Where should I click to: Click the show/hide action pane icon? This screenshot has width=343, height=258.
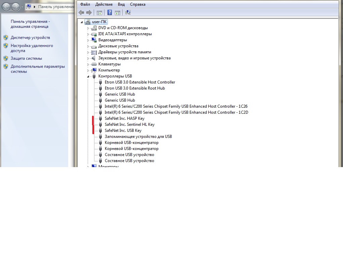(x=118, y=13)
